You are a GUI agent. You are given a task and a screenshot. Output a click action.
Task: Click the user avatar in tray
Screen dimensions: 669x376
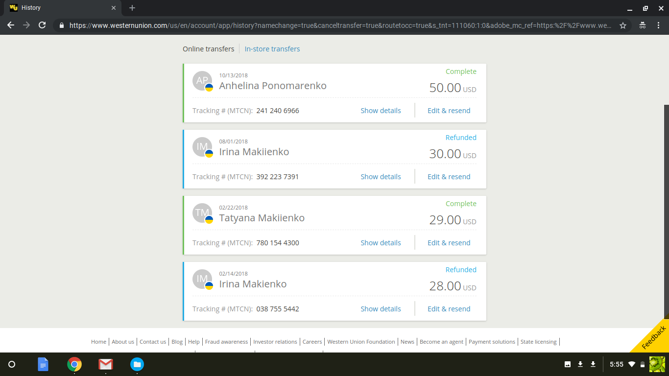(657, 364)
